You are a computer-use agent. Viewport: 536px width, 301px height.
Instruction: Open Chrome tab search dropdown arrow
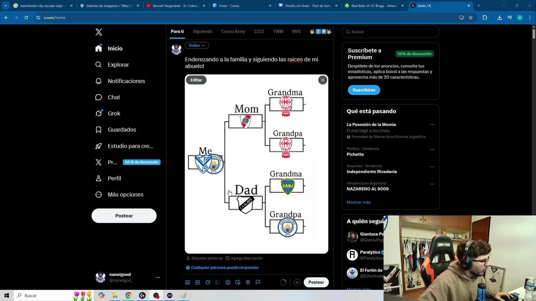(5, 6)
